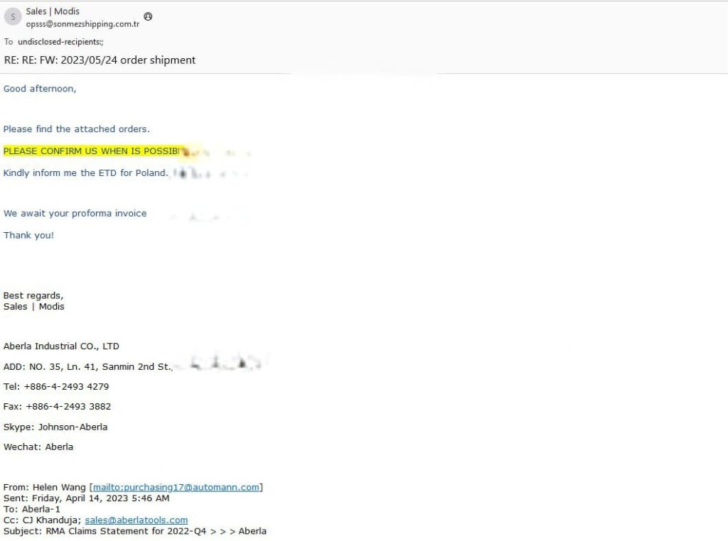Click the Please find the attached orders line
This screenshot has height=541, width=728.
(x=76, y=129)
